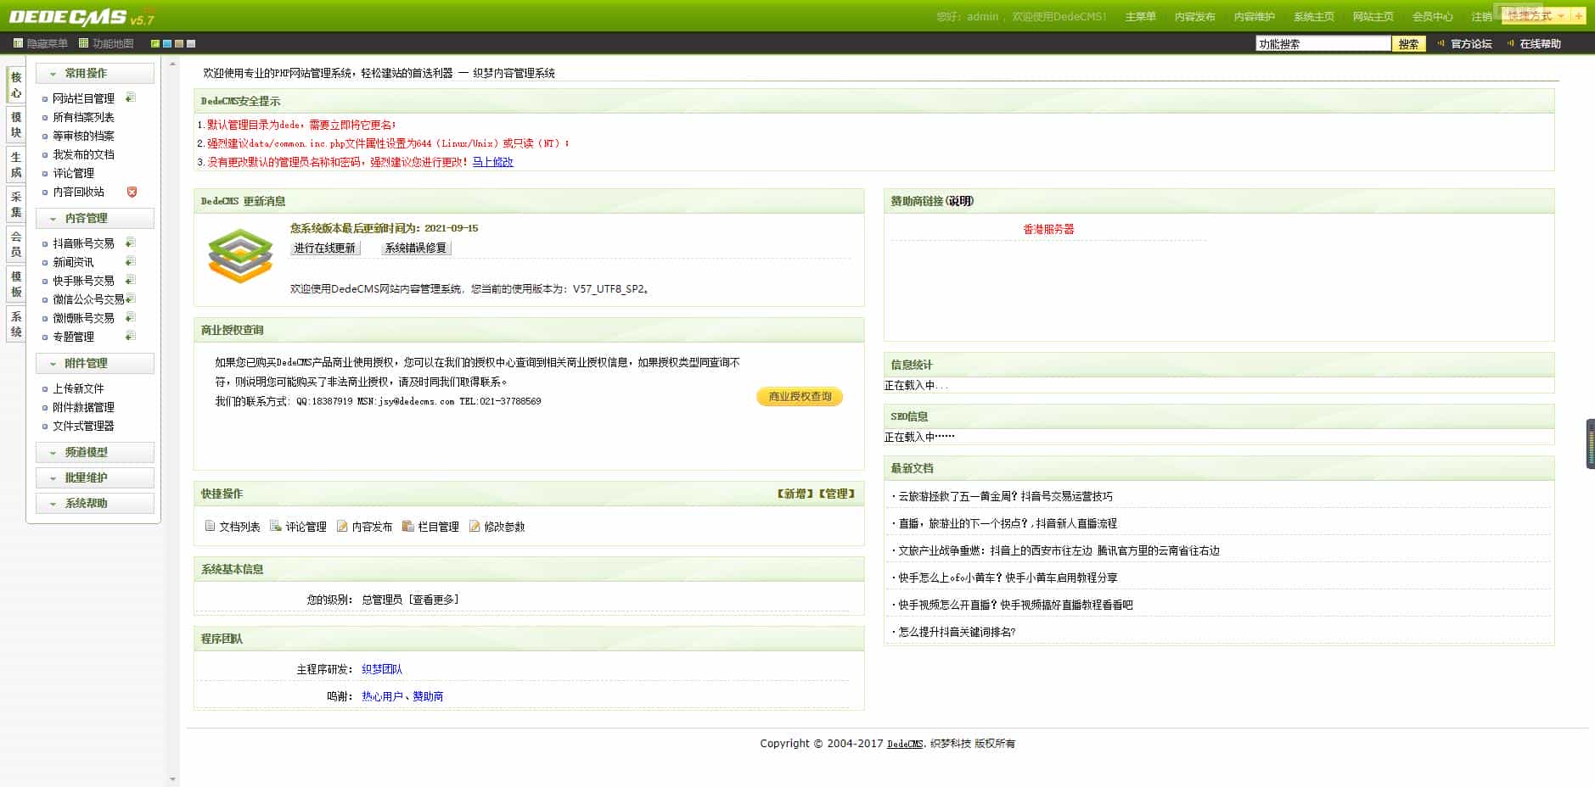1595x787 pixels.
Task: Select the gray skin color swatch
Action: pyautogui.click(x=191, y=43)
